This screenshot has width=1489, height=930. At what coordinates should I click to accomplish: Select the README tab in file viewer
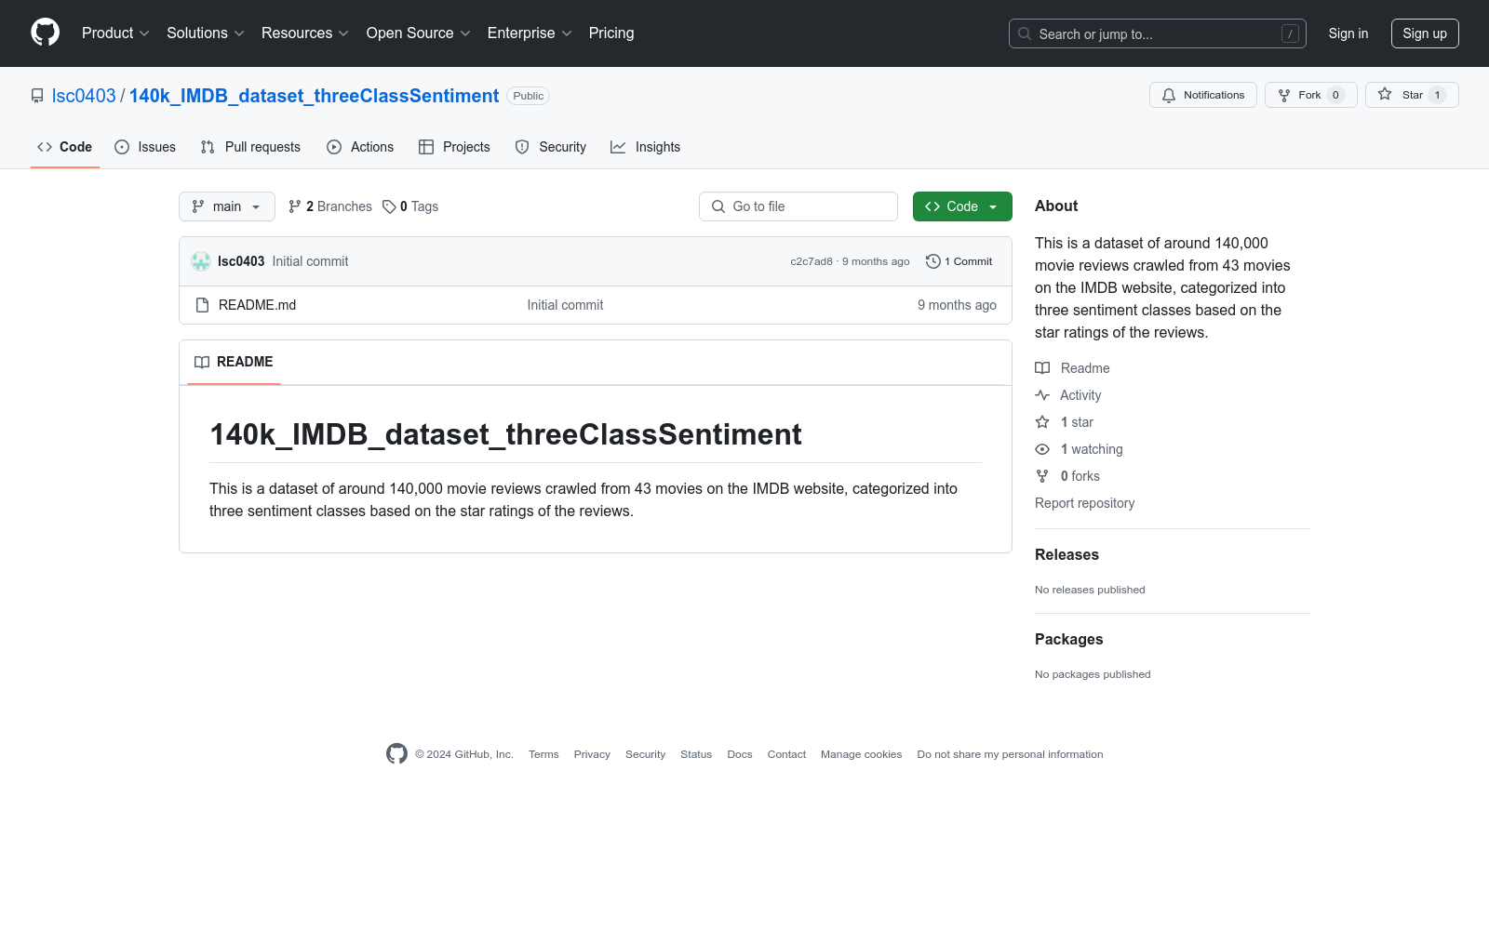coord(234,362)
